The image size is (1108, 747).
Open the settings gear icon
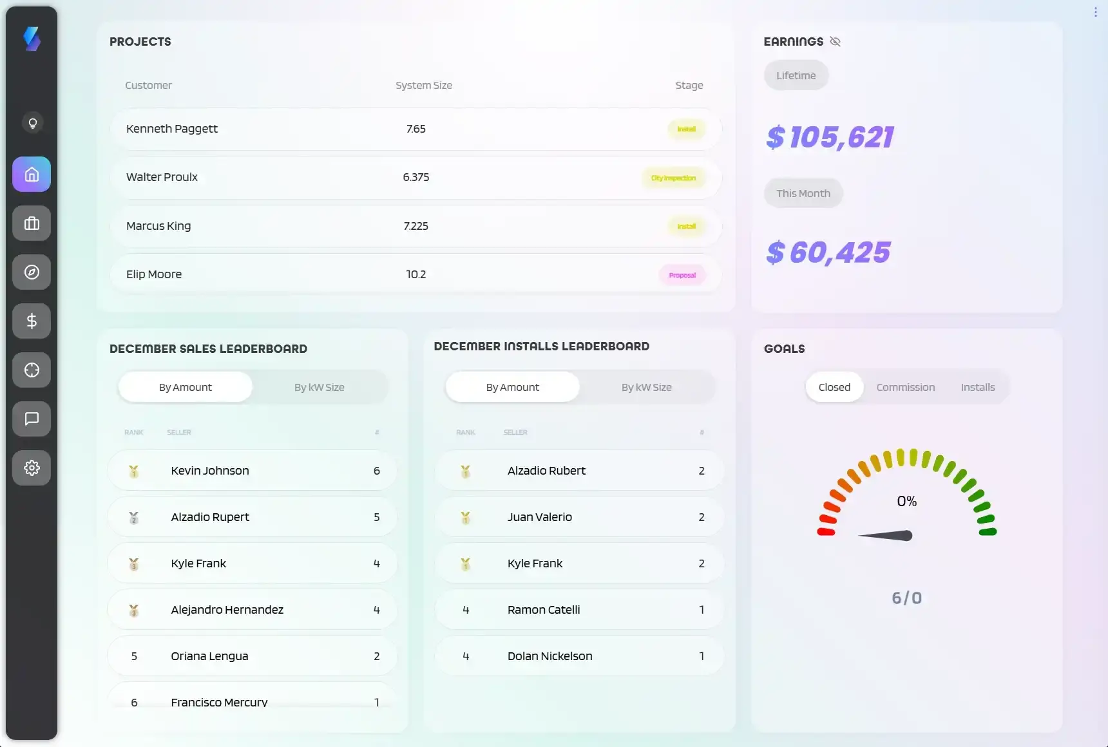tap(32, 468)
